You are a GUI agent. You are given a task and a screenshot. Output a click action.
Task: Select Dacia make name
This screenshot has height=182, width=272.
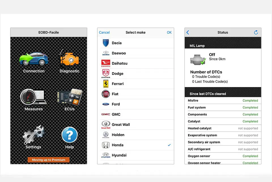pos(116,43)
